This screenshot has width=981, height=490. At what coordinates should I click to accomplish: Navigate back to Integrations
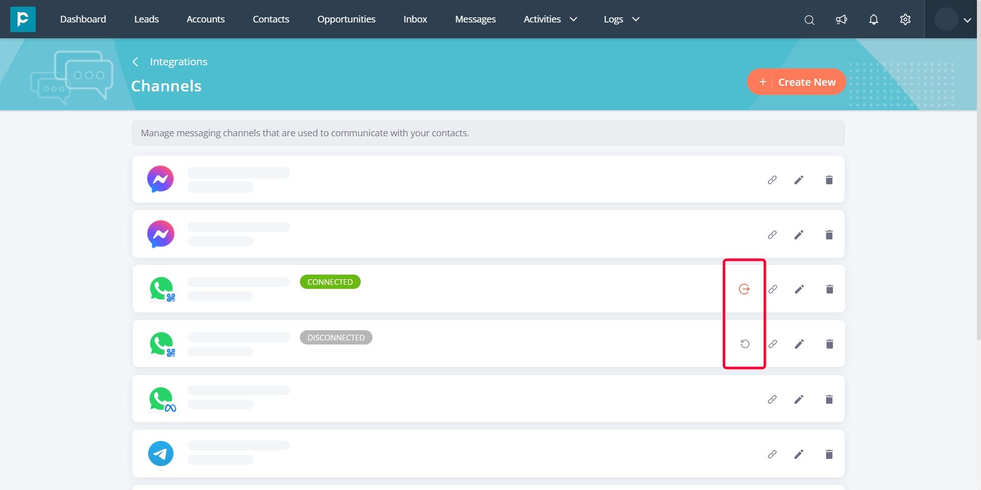[x=178, y=61]
